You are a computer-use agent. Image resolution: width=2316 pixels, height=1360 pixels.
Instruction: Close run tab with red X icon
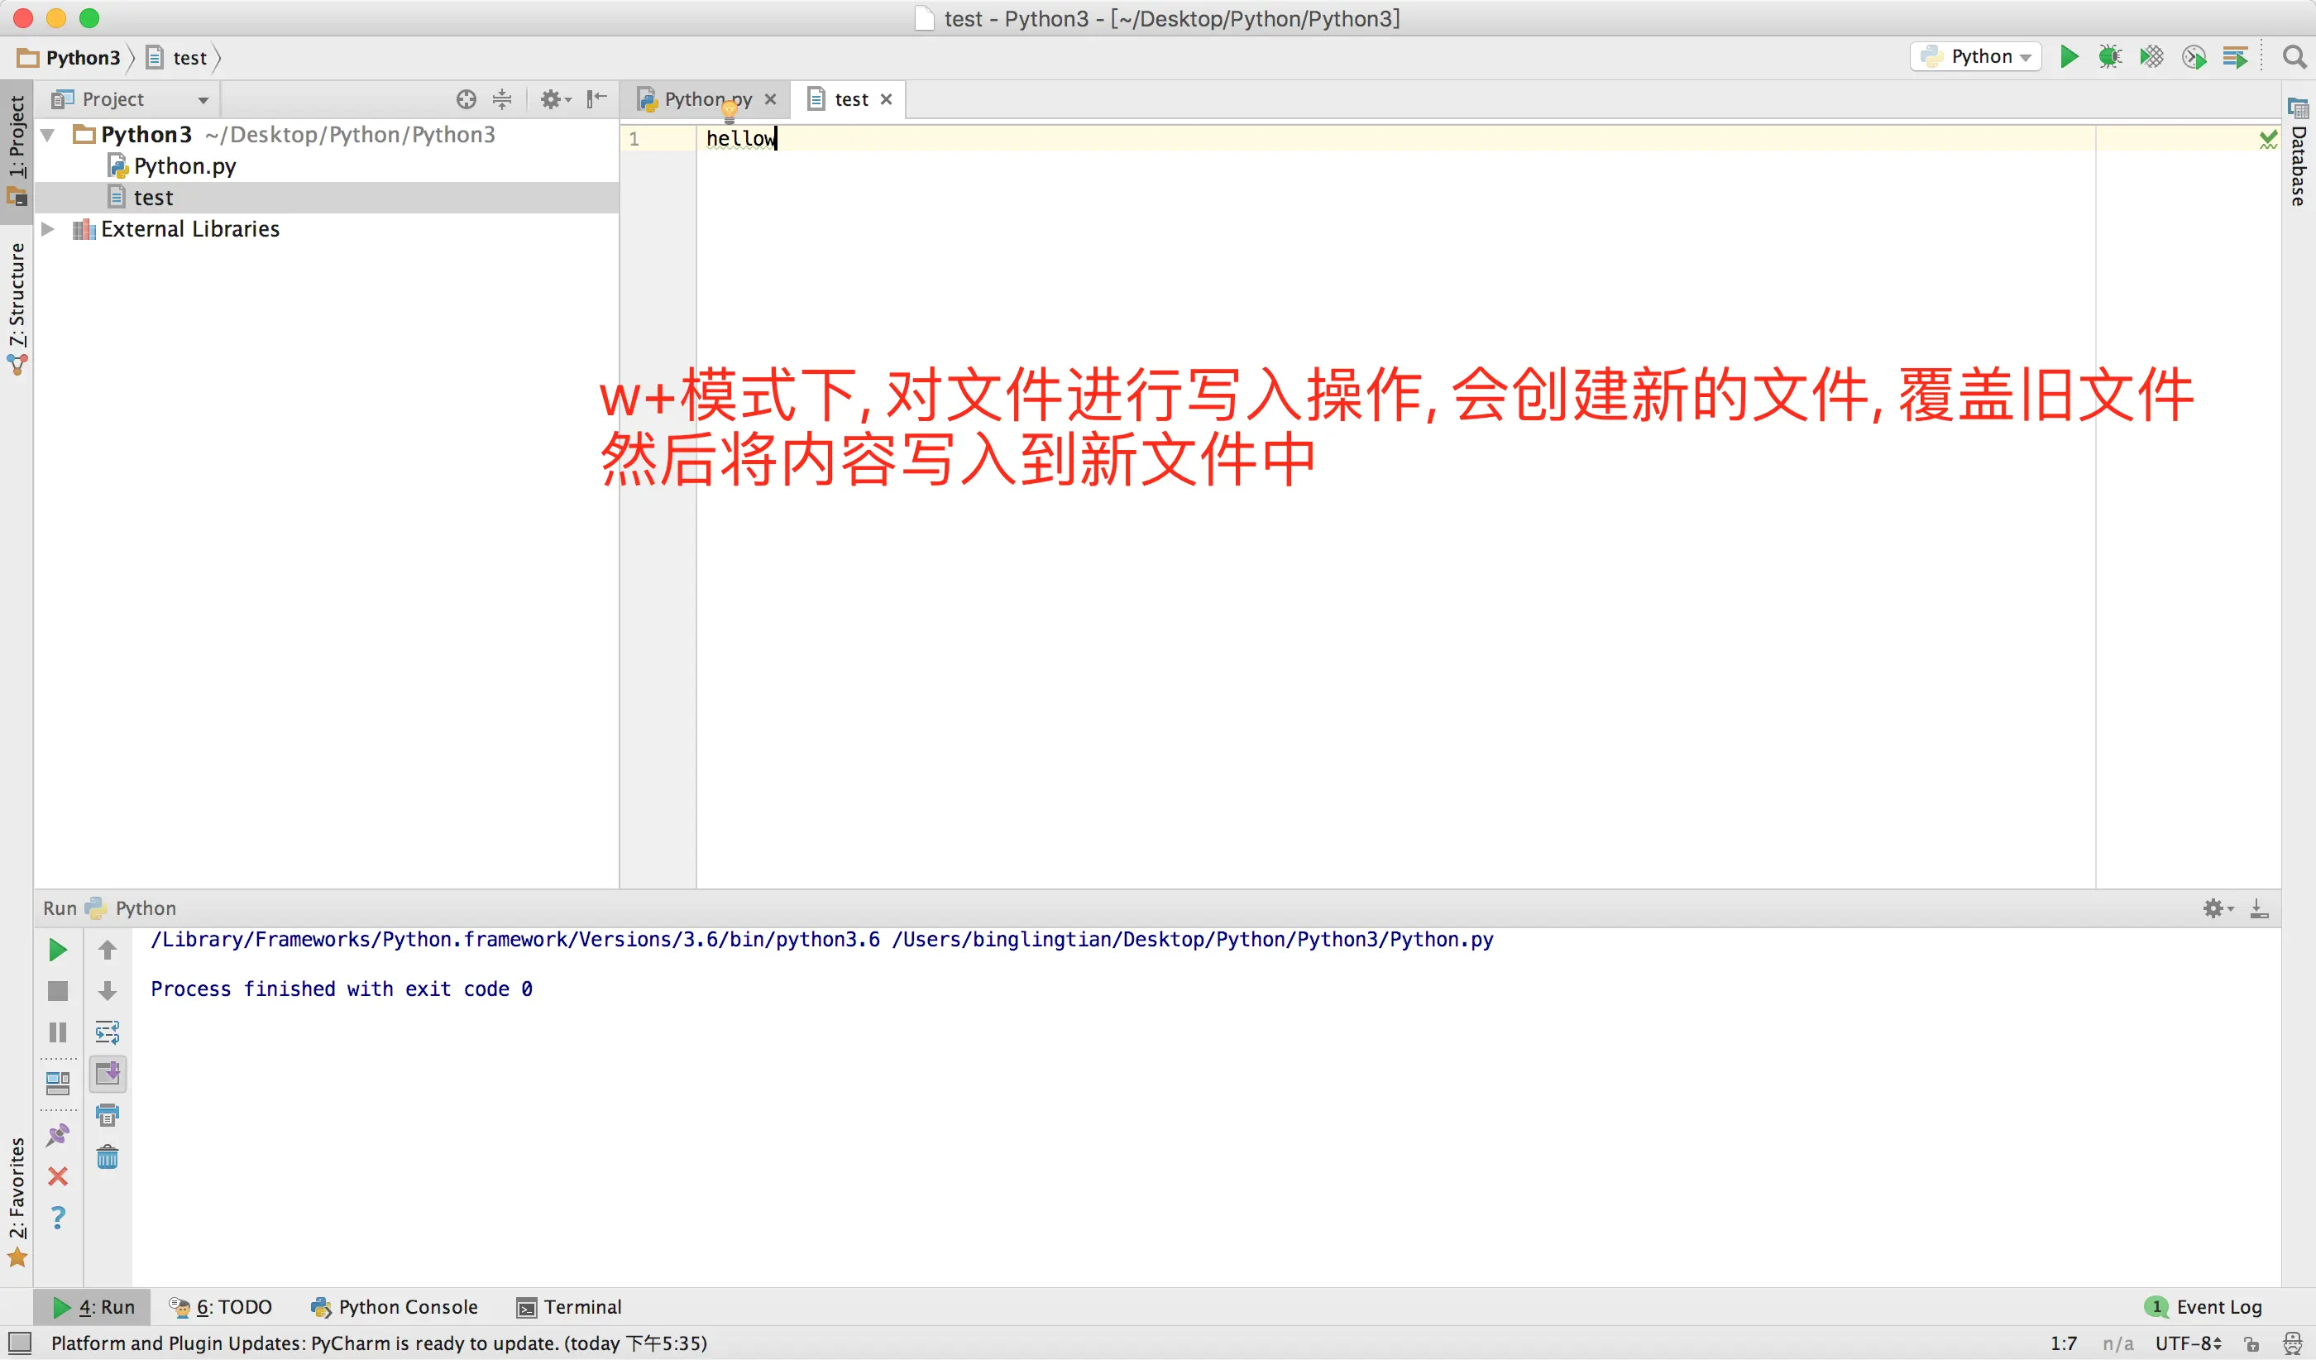[x=57, y=1176]
